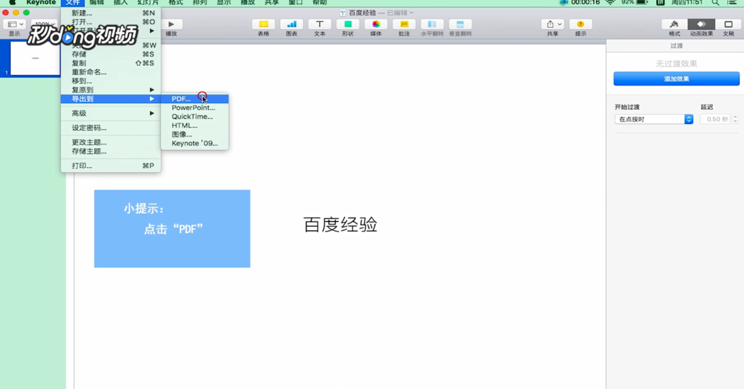Open the 格式 format inspector
The width and height of the screenshot is (744, 389).
point(674,24)
